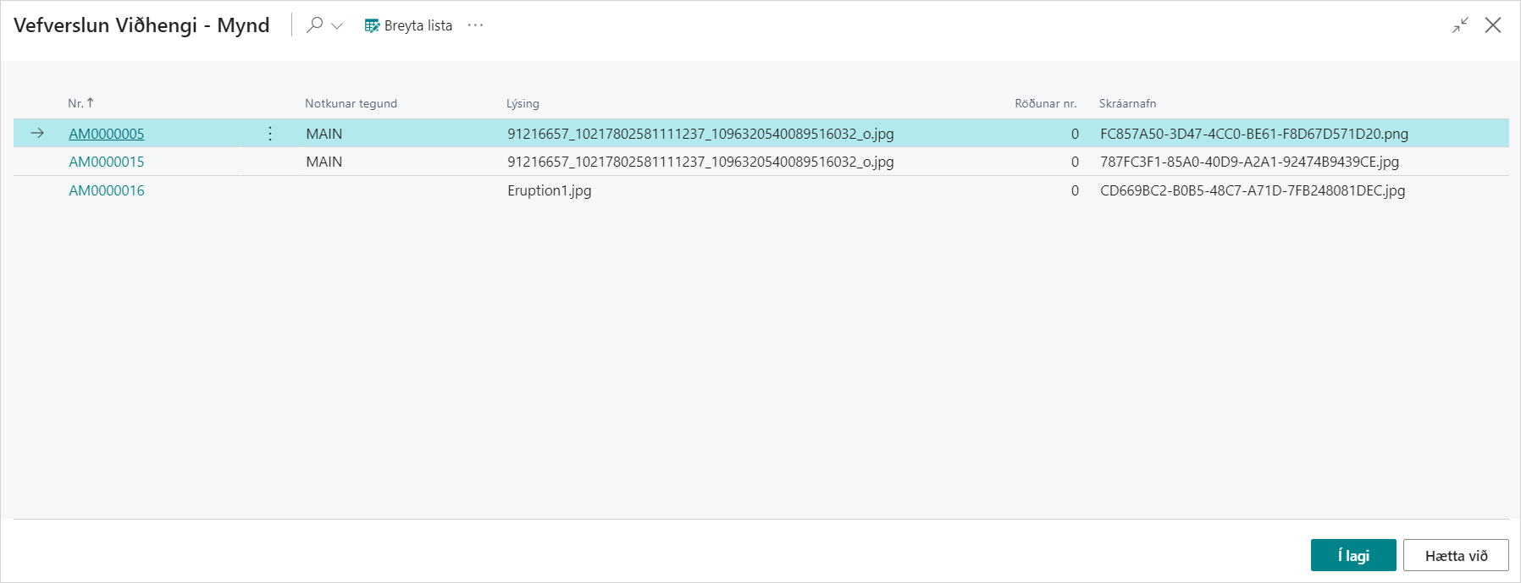This screenshot has height=583, width=1521.
Task: Sort by the Nr. column header
Action: pos(75,103)
